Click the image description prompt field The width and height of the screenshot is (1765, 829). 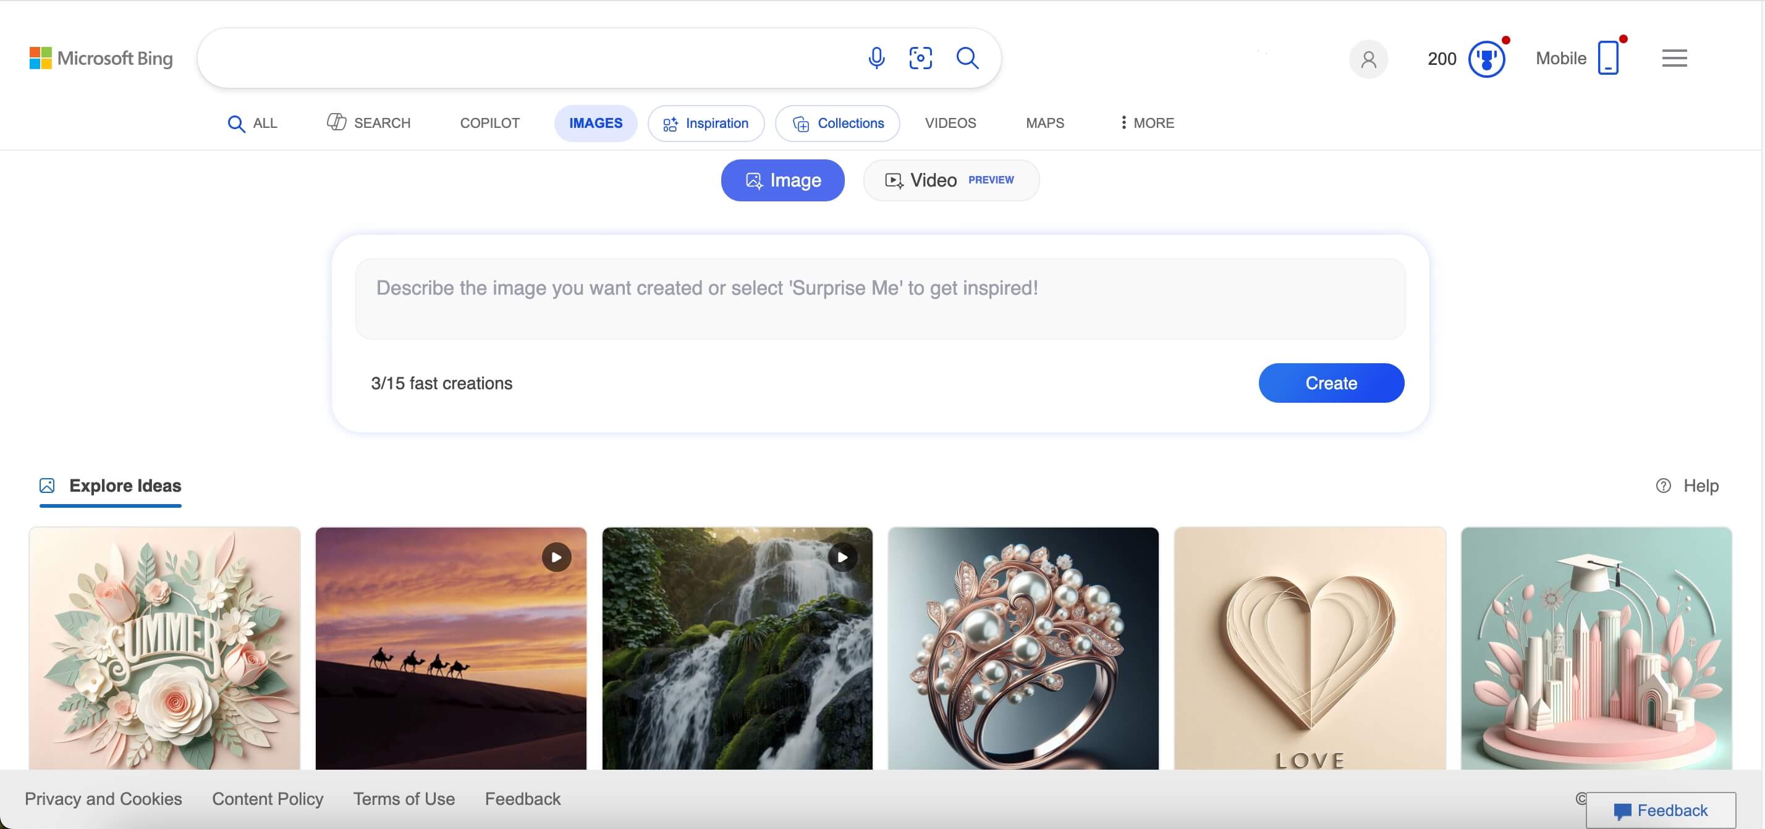880,299
